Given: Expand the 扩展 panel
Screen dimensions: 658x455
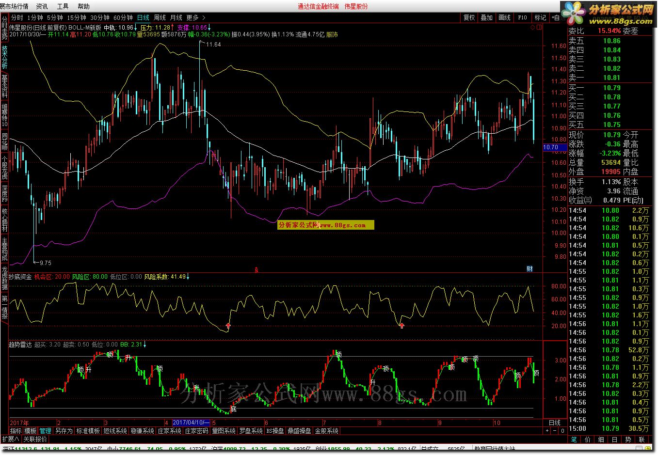Looking at the screenshot, I should [x=11, y=439].
